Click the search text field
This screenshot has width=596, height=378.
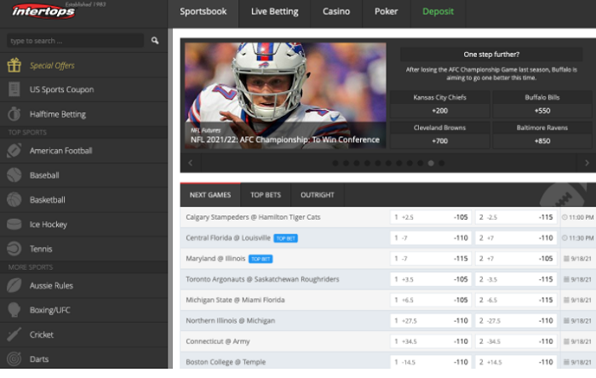pyautogui.click(x=75, y=40)
